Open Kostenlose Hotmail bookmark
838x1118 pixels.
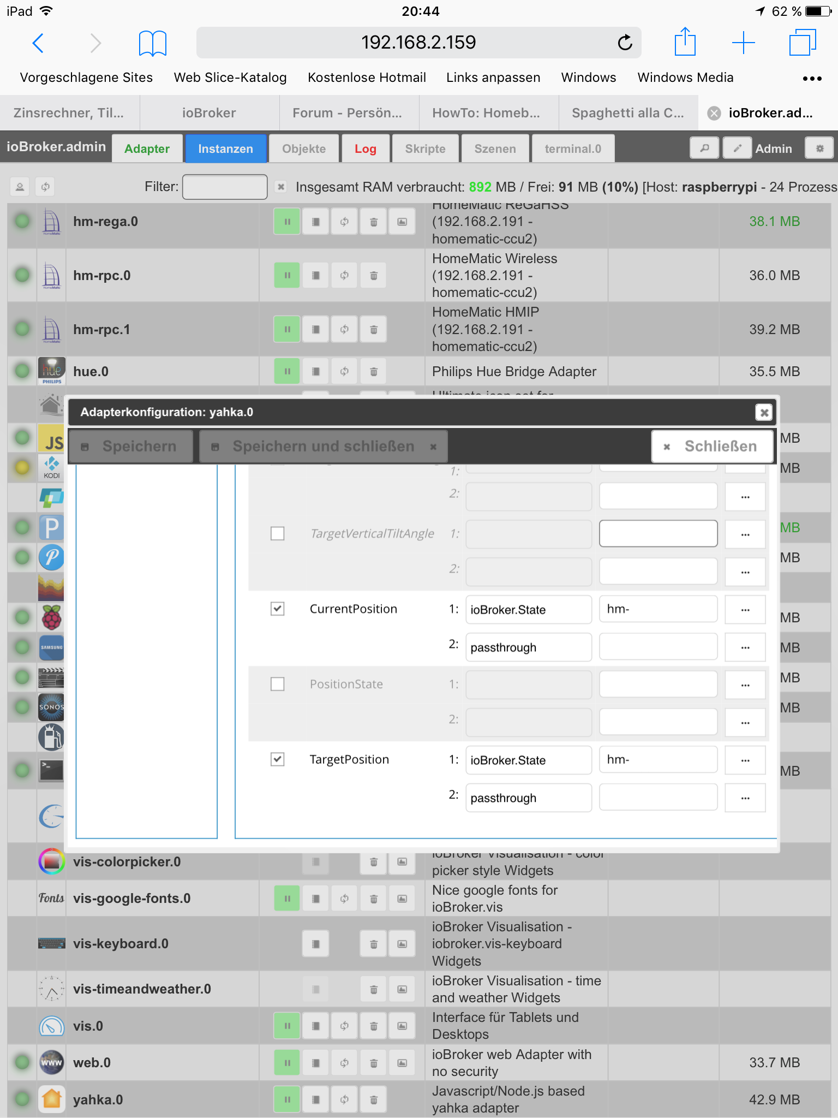[367, 78]
